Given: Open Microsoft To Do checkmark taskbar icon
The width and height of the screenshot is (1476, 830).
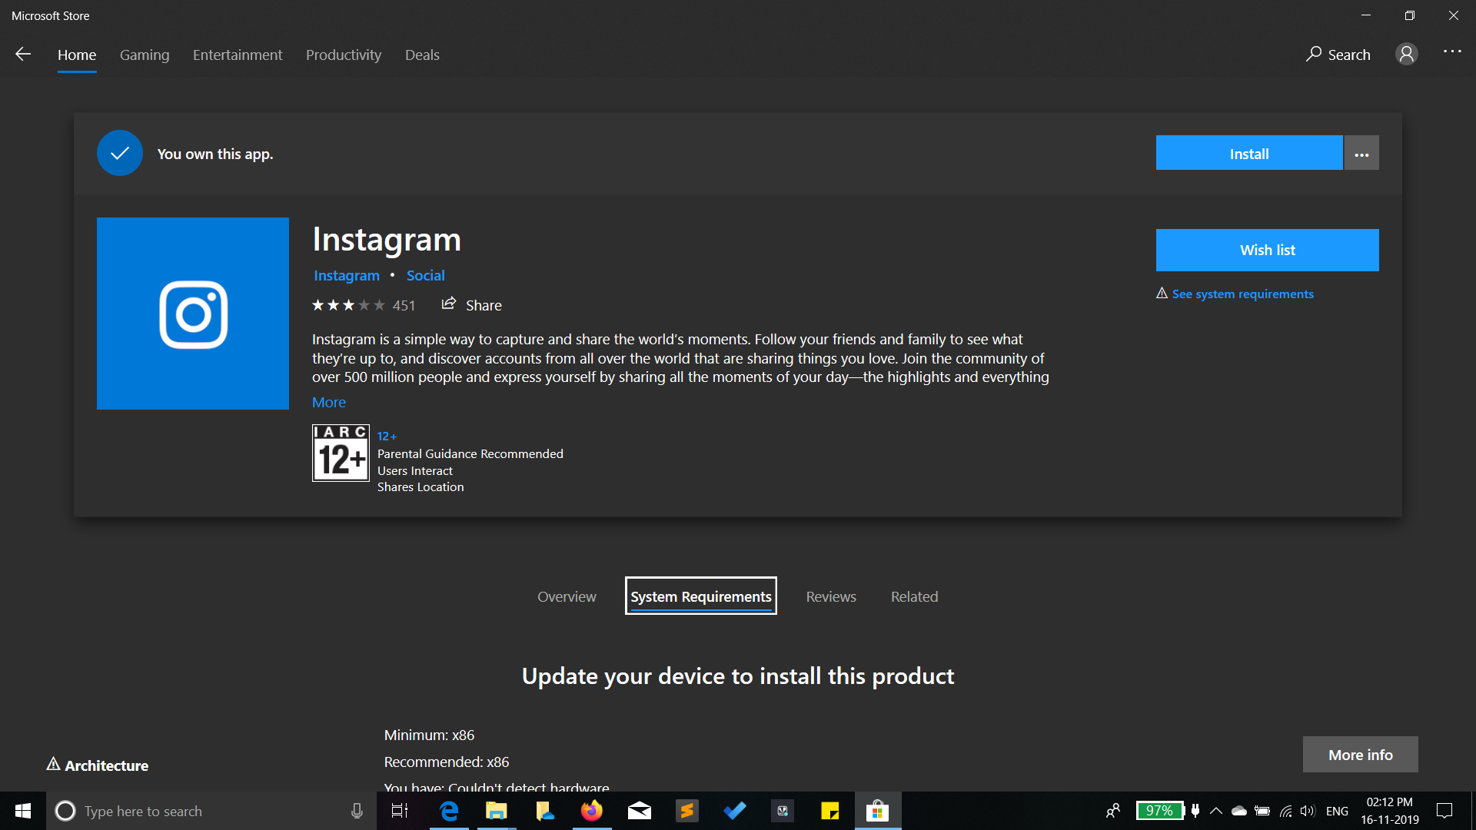Looking at the screenshot, I should coord(735,811).
